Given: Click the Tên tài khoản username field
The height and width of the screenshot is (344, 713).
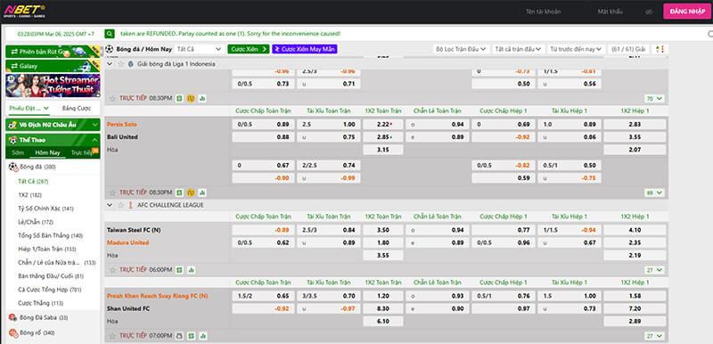Looking at the screenshot, I should (544, 12).
